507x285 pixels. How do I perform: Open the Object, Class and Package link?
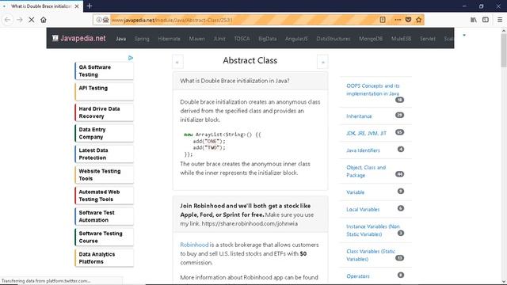tap(366, 171)
